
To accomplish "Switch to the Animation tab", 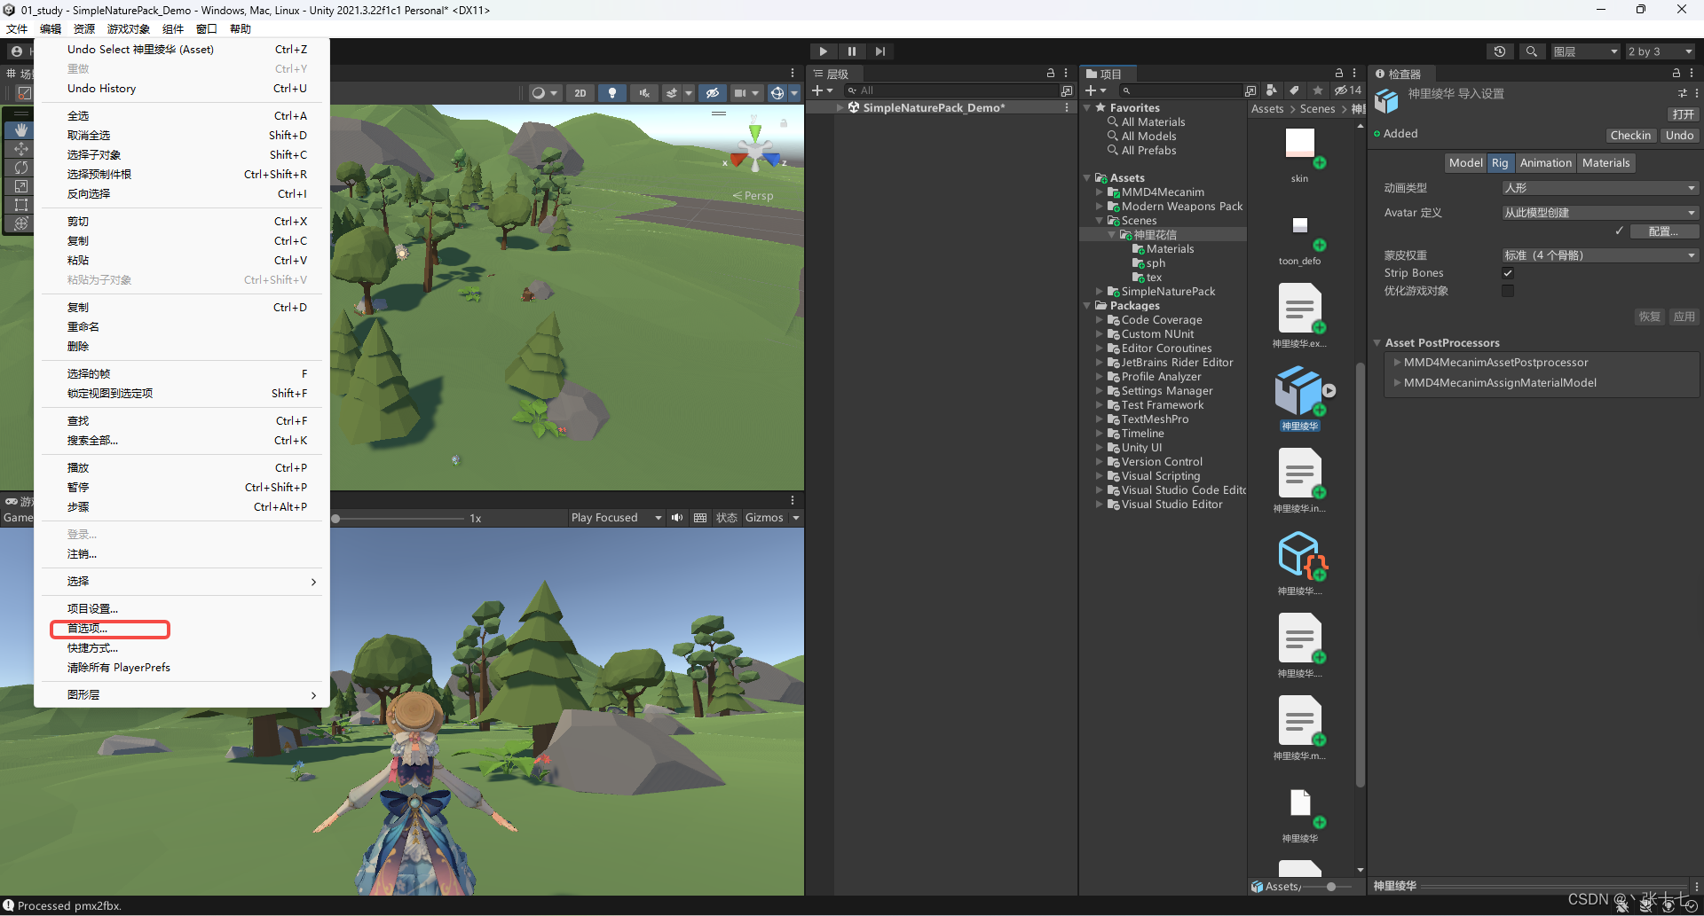I will pyautogui.click(x=1545, y=163).
